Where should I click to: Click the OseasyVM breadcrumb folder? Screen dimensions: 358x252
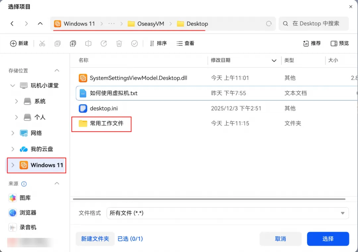tap(146, 24)
